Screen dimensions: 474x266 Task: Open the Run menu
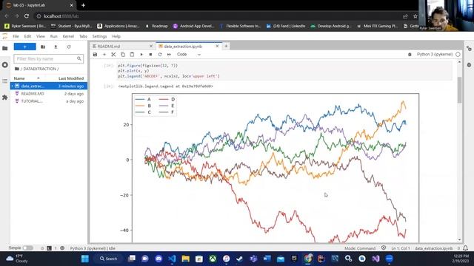(54, 36)
